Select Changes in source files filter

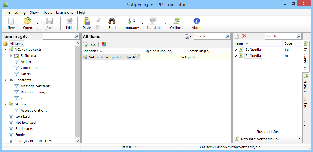33,141
